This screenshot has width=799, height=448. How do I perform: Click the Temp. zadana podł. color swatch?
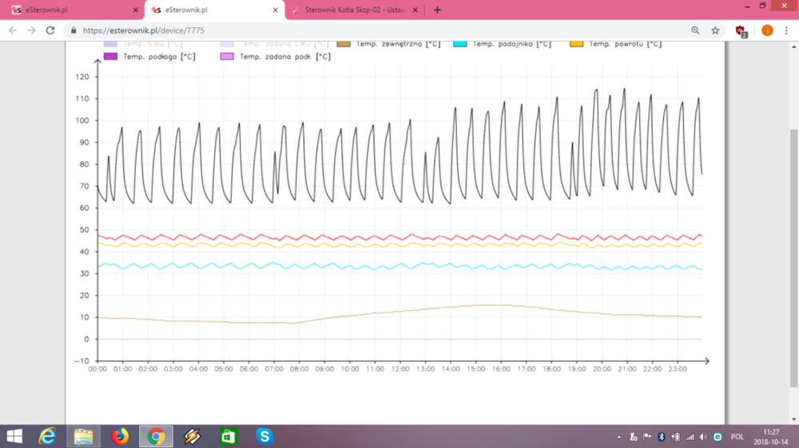click(227, 57)
